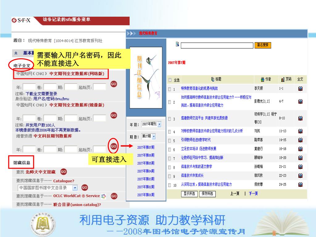Check the box for article row 4

pyautogui.click(x=169, y=132)
